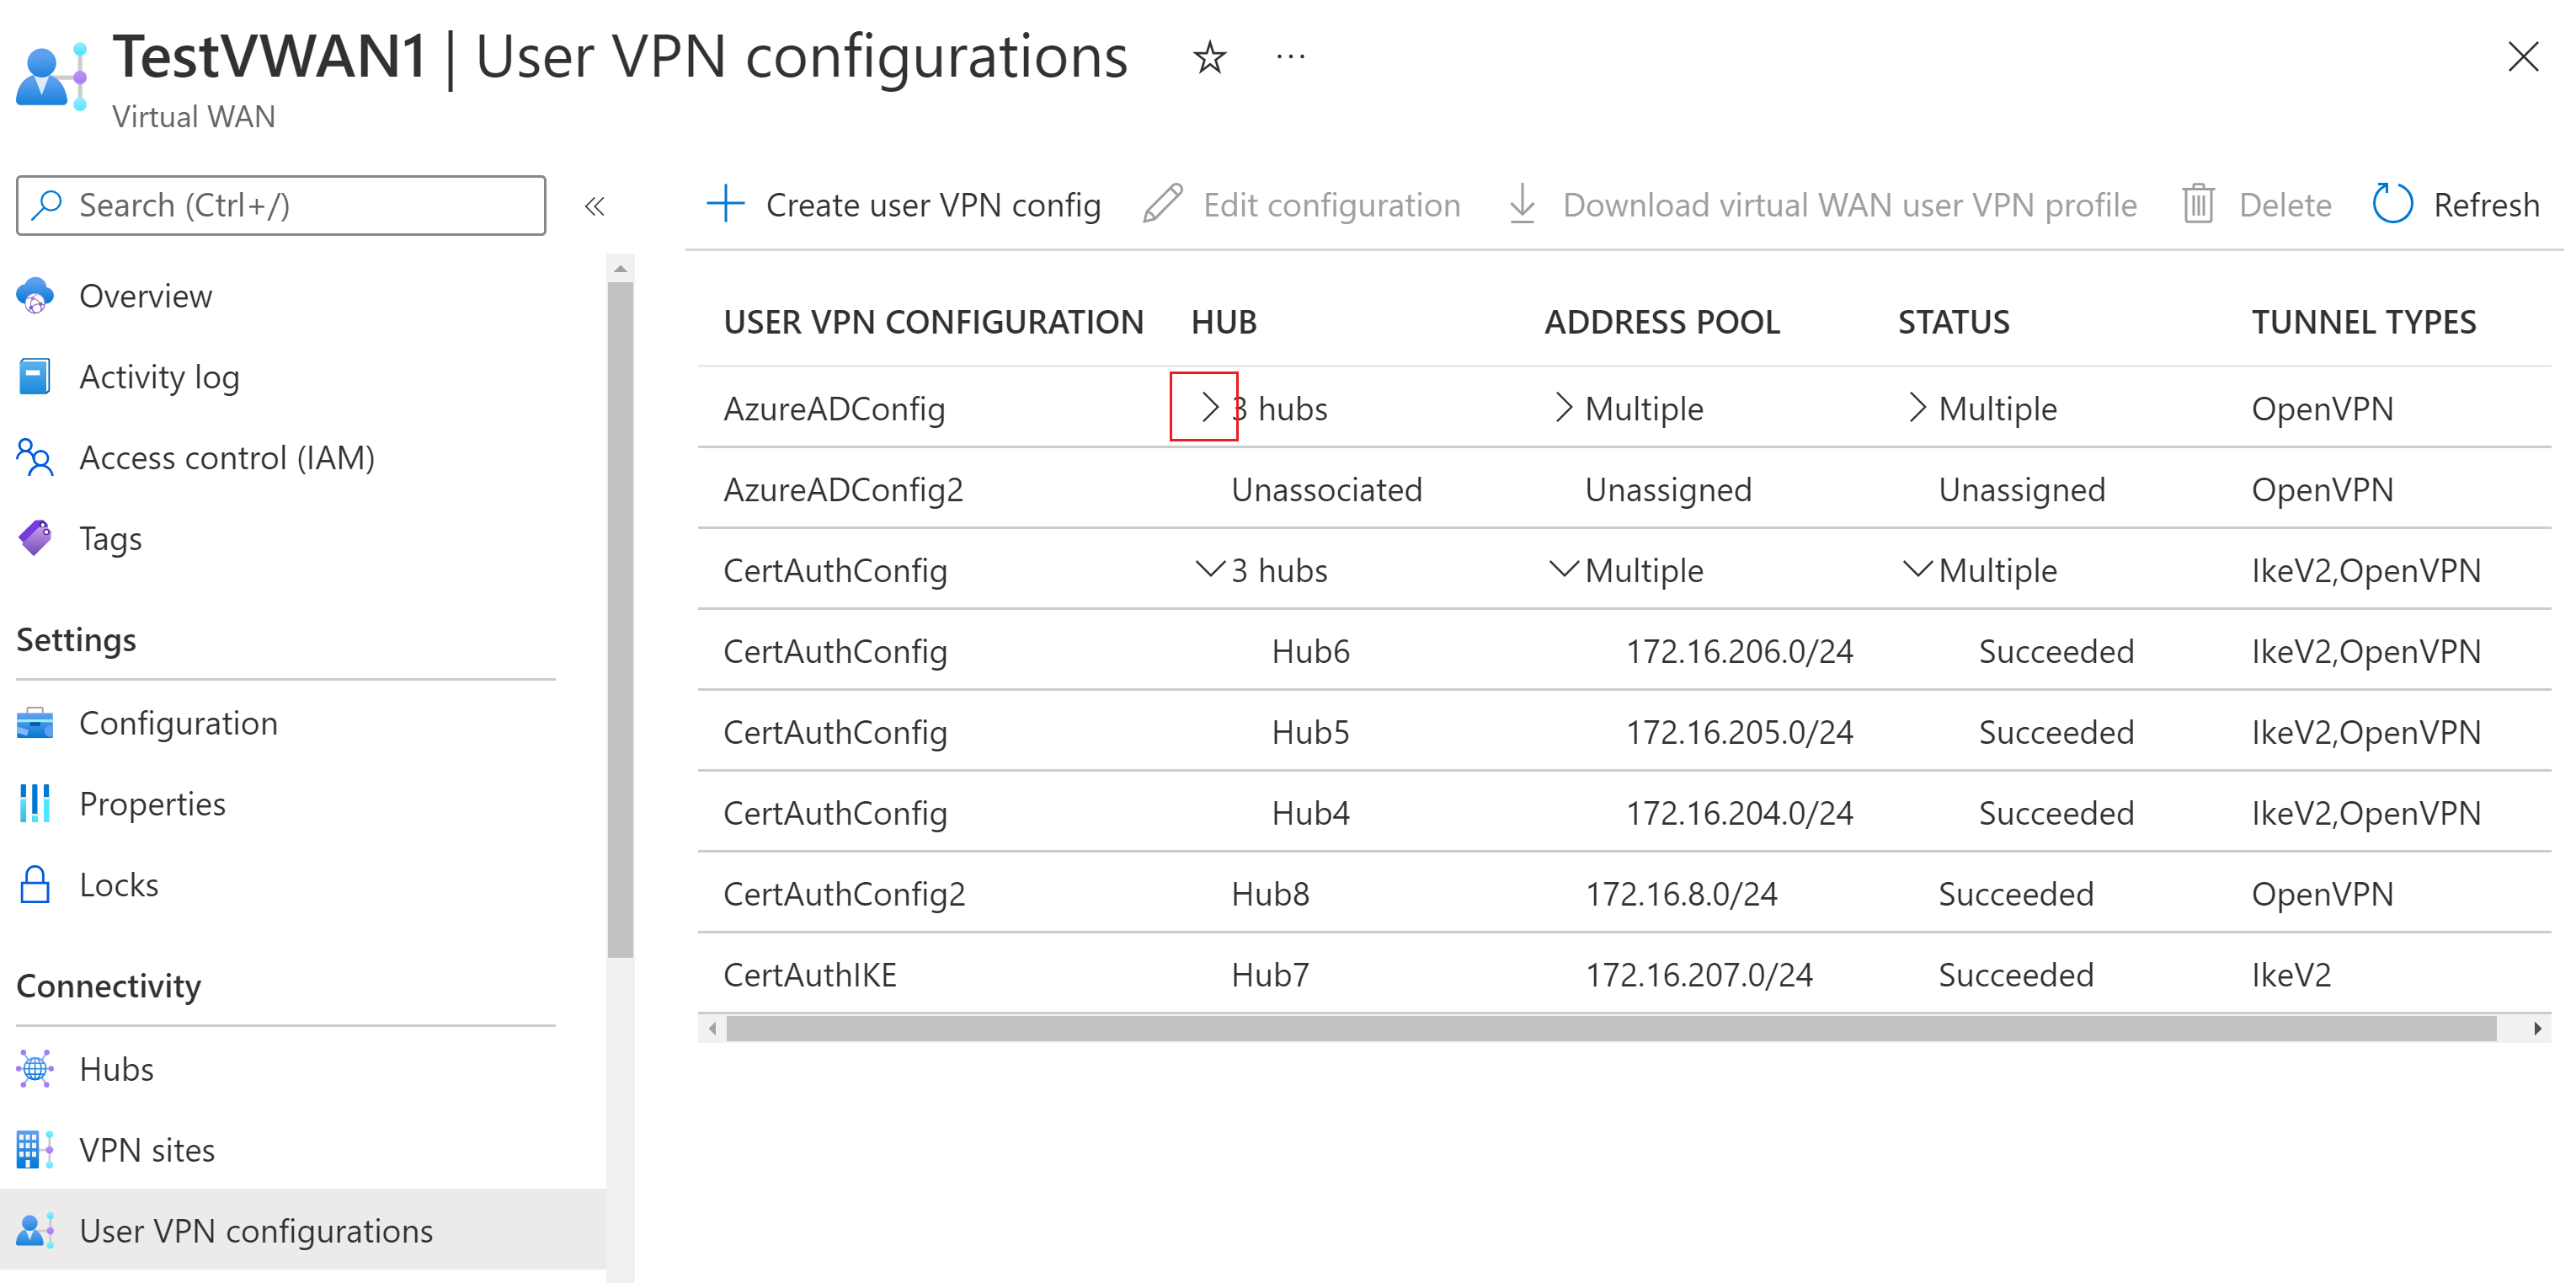
Task: Collapse the sidebar with double chevron
Action: 595,206
